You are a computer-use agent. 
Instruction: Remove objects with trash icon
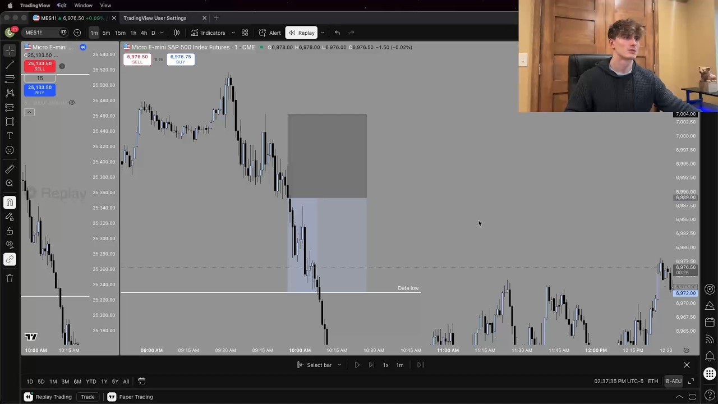[10, 278]
